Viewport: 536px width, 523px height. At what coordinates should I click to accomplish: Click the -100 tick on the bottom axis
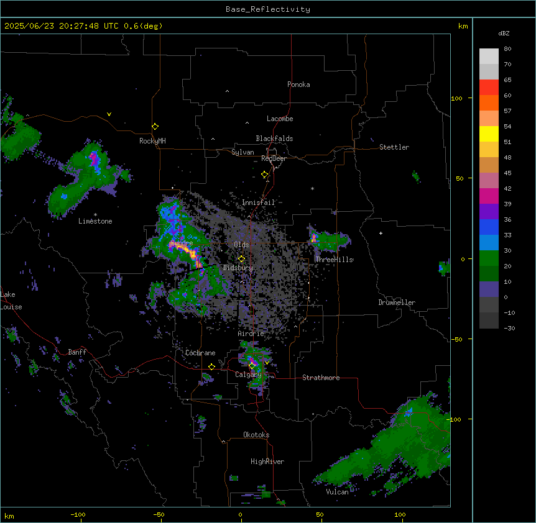coord(78,514)
